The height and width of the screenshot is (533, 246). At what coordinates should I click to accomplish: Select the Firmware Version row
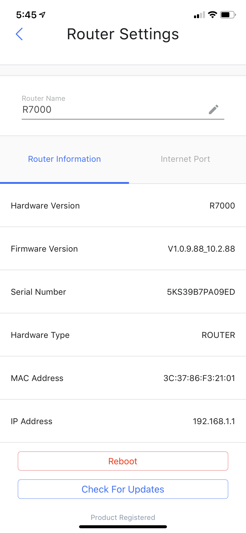[123, 249]
